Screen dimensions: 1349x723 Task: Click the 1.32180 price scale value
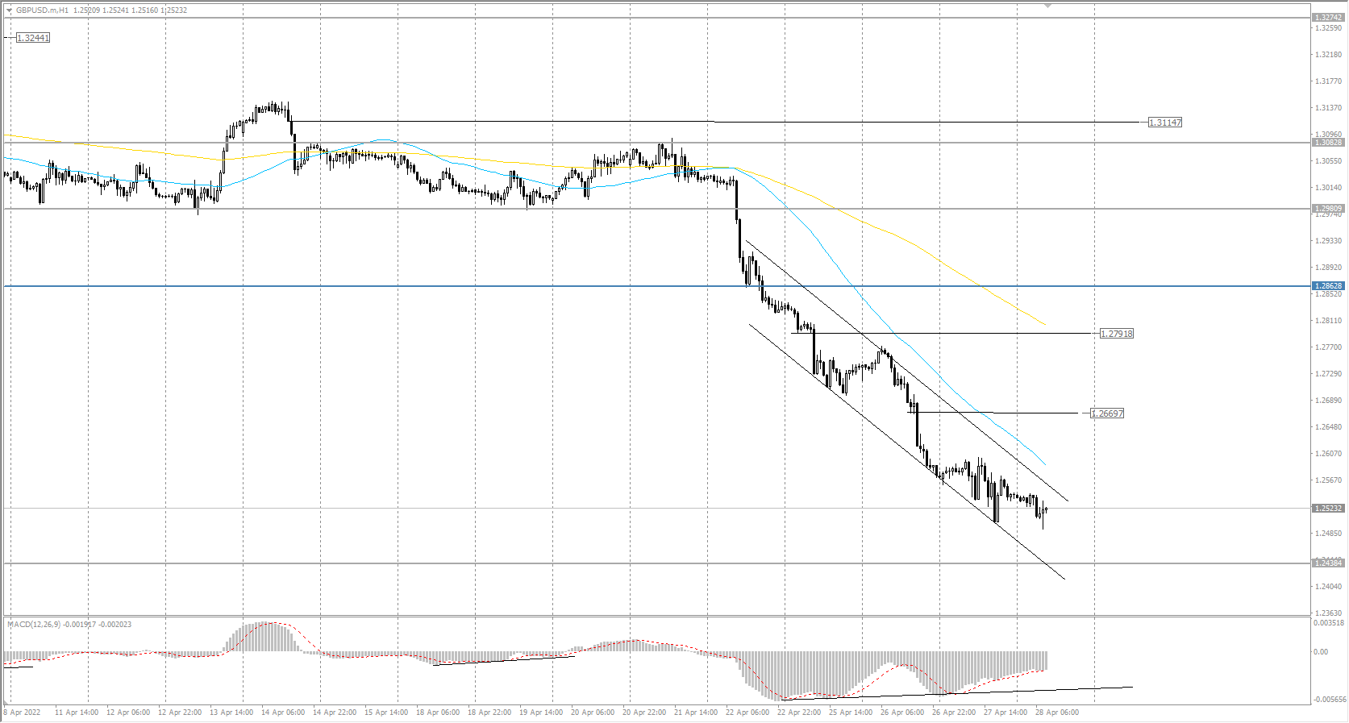[1328, 55]
